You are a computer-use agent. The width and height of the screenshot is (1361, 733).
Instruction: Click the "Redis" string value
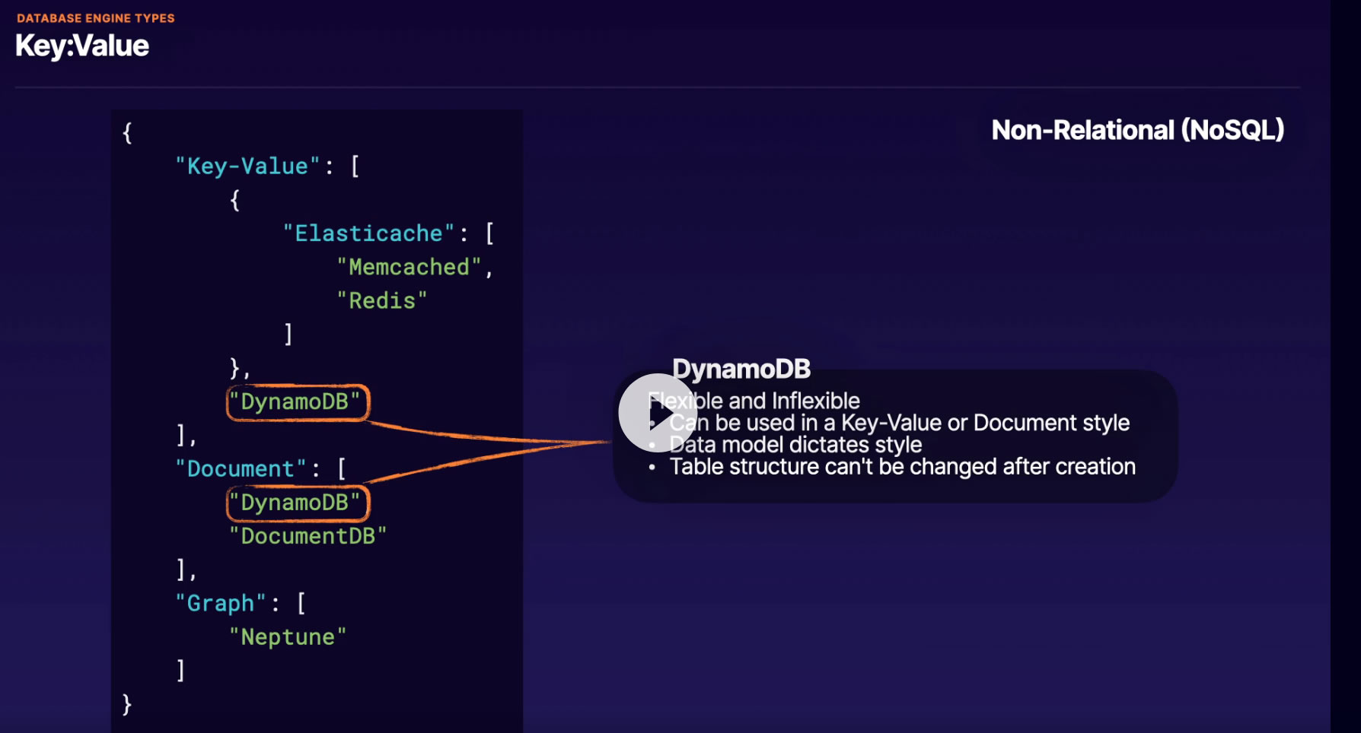click(x=382, y=300)
